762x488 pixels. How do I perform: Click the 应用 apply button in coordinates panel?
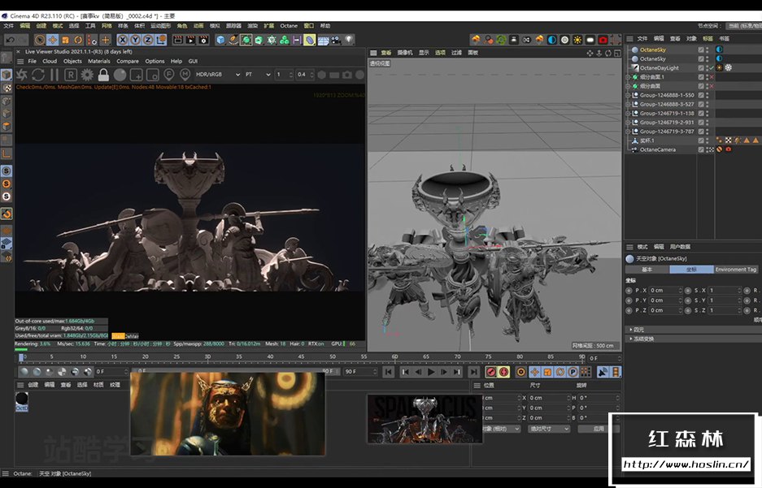599,429
